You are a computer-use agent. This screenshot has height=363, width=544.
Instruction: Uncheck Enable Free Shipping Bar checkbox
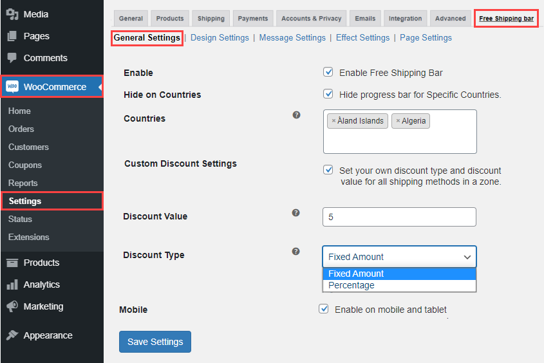coord(328,73)
